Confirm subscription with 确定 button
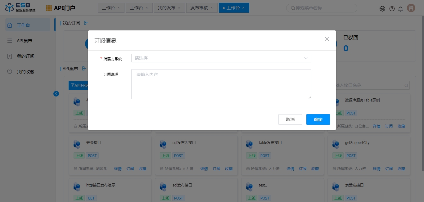The width and height of the screenshot is (424, 202). coord(318,119)
